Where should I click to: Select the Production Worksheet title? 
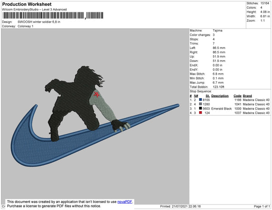(27, 4)
